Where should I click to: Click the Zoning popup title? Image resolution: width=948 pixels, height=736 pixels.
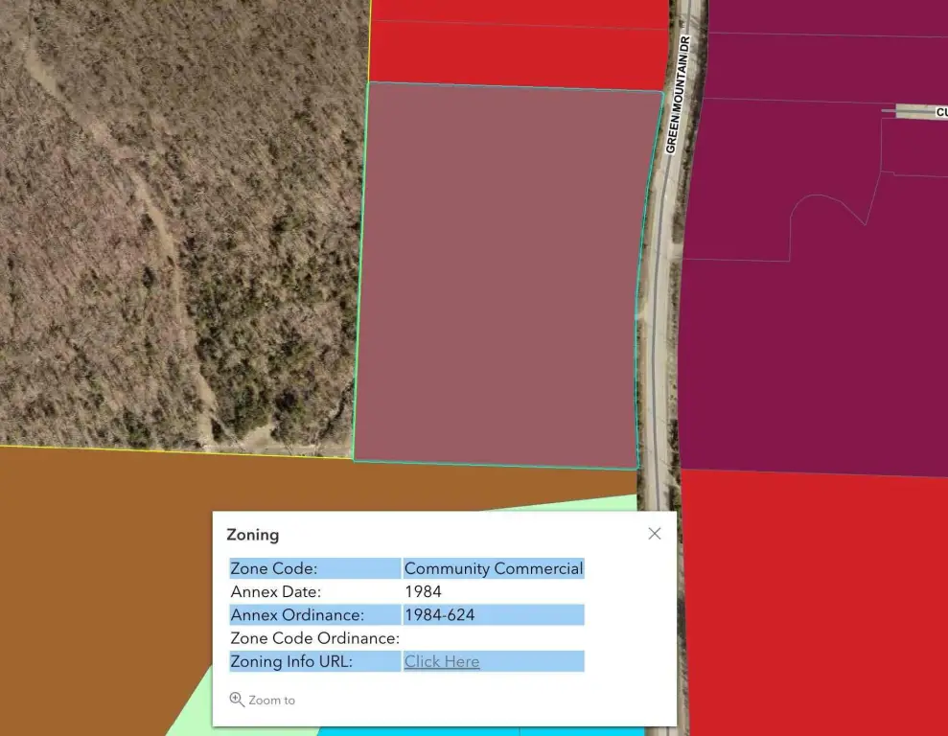coord(253,535)
